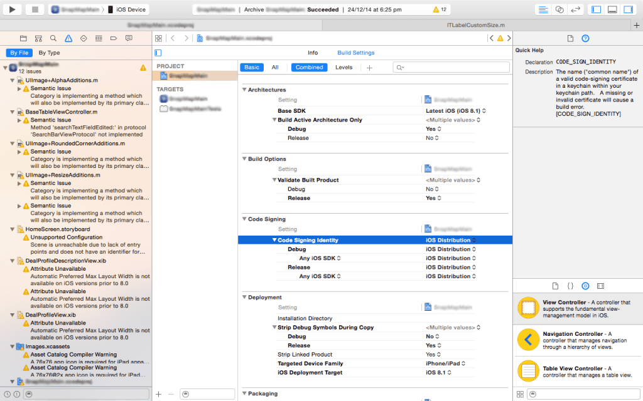The width and height of the screenshot is (643, 401).
Task: Click the Run (play) button
Action: coord(13,9)
